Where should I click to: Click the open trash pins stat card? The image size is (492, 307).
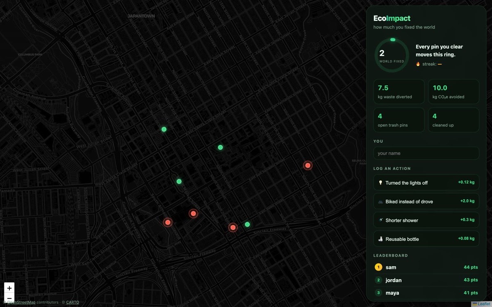point(399,120)
